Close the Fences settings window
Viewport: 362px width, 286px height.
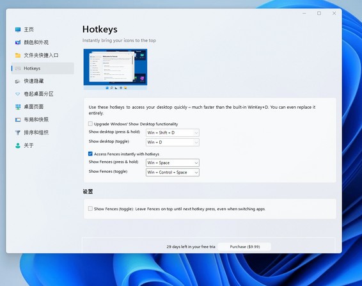coord(334,13)
